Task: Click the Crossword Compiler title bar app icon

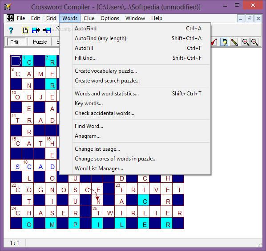Action: [8, 7]
